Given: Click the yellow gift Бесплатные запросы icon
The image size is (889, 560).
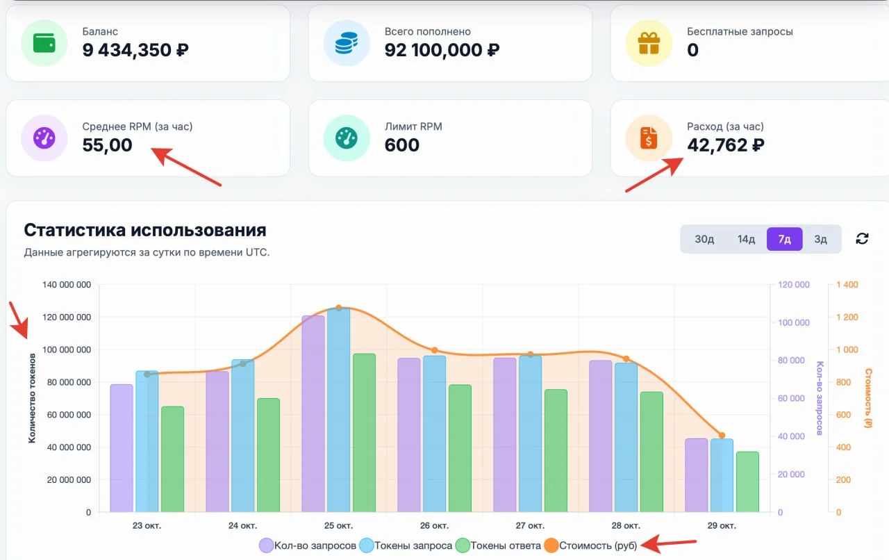Looking at the screenshot, I should (649, 43).
